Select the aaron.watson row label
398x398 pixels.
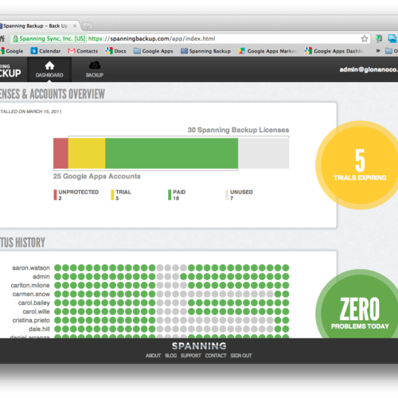point(31,268)
